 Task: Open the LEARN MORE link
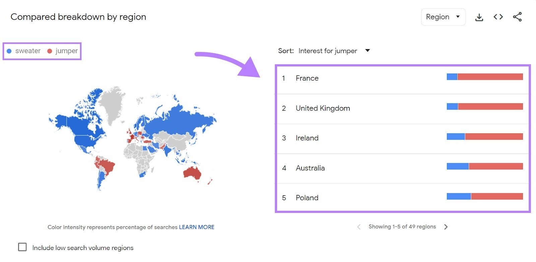(196, 227)
